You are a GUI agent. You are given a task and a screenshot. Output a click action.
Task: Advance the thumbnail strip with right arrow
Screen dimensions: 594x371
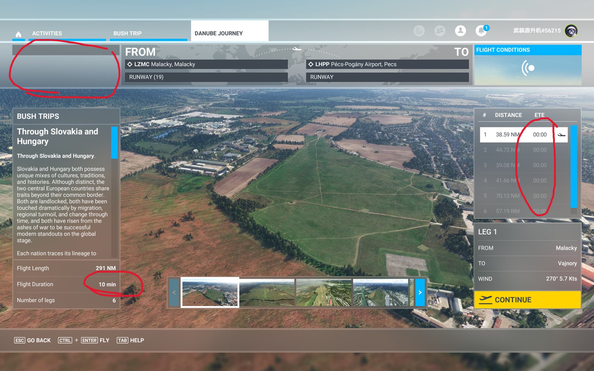pyautogui.click(x=420, y=292)
